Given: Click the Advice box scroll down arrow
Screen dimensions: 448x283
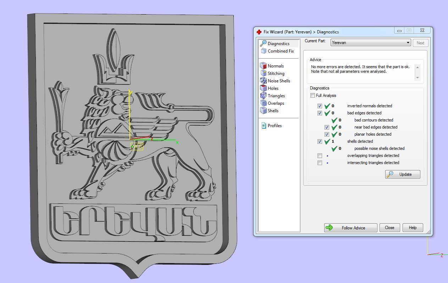Looking at the screenshot, I should coord(417,77).
